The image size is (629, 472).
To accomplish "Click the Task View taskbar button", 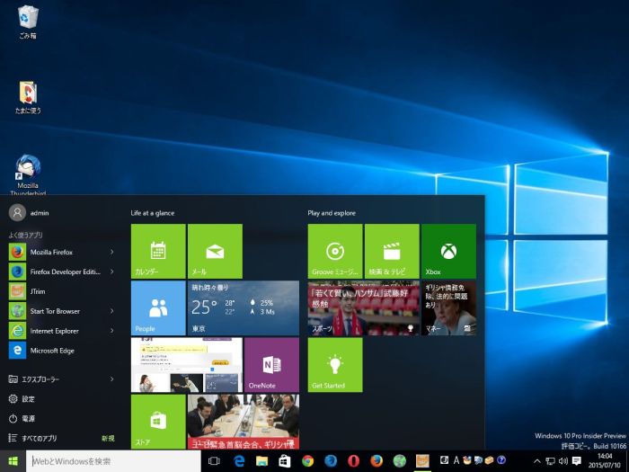I will (x=214, y=461).
